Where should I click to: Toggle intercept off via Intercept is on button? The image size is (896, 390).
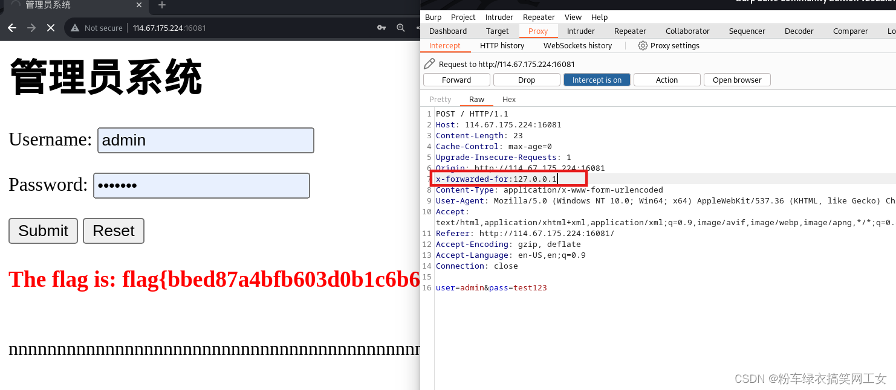click(x=597, y=79)
